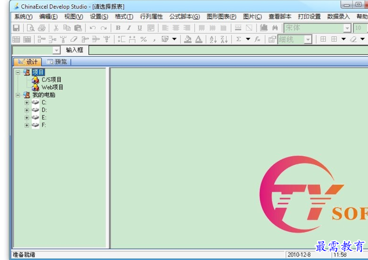Sort ascending A to Z
Viewport: 368px width, 260px height.
(x=213, y=39)
